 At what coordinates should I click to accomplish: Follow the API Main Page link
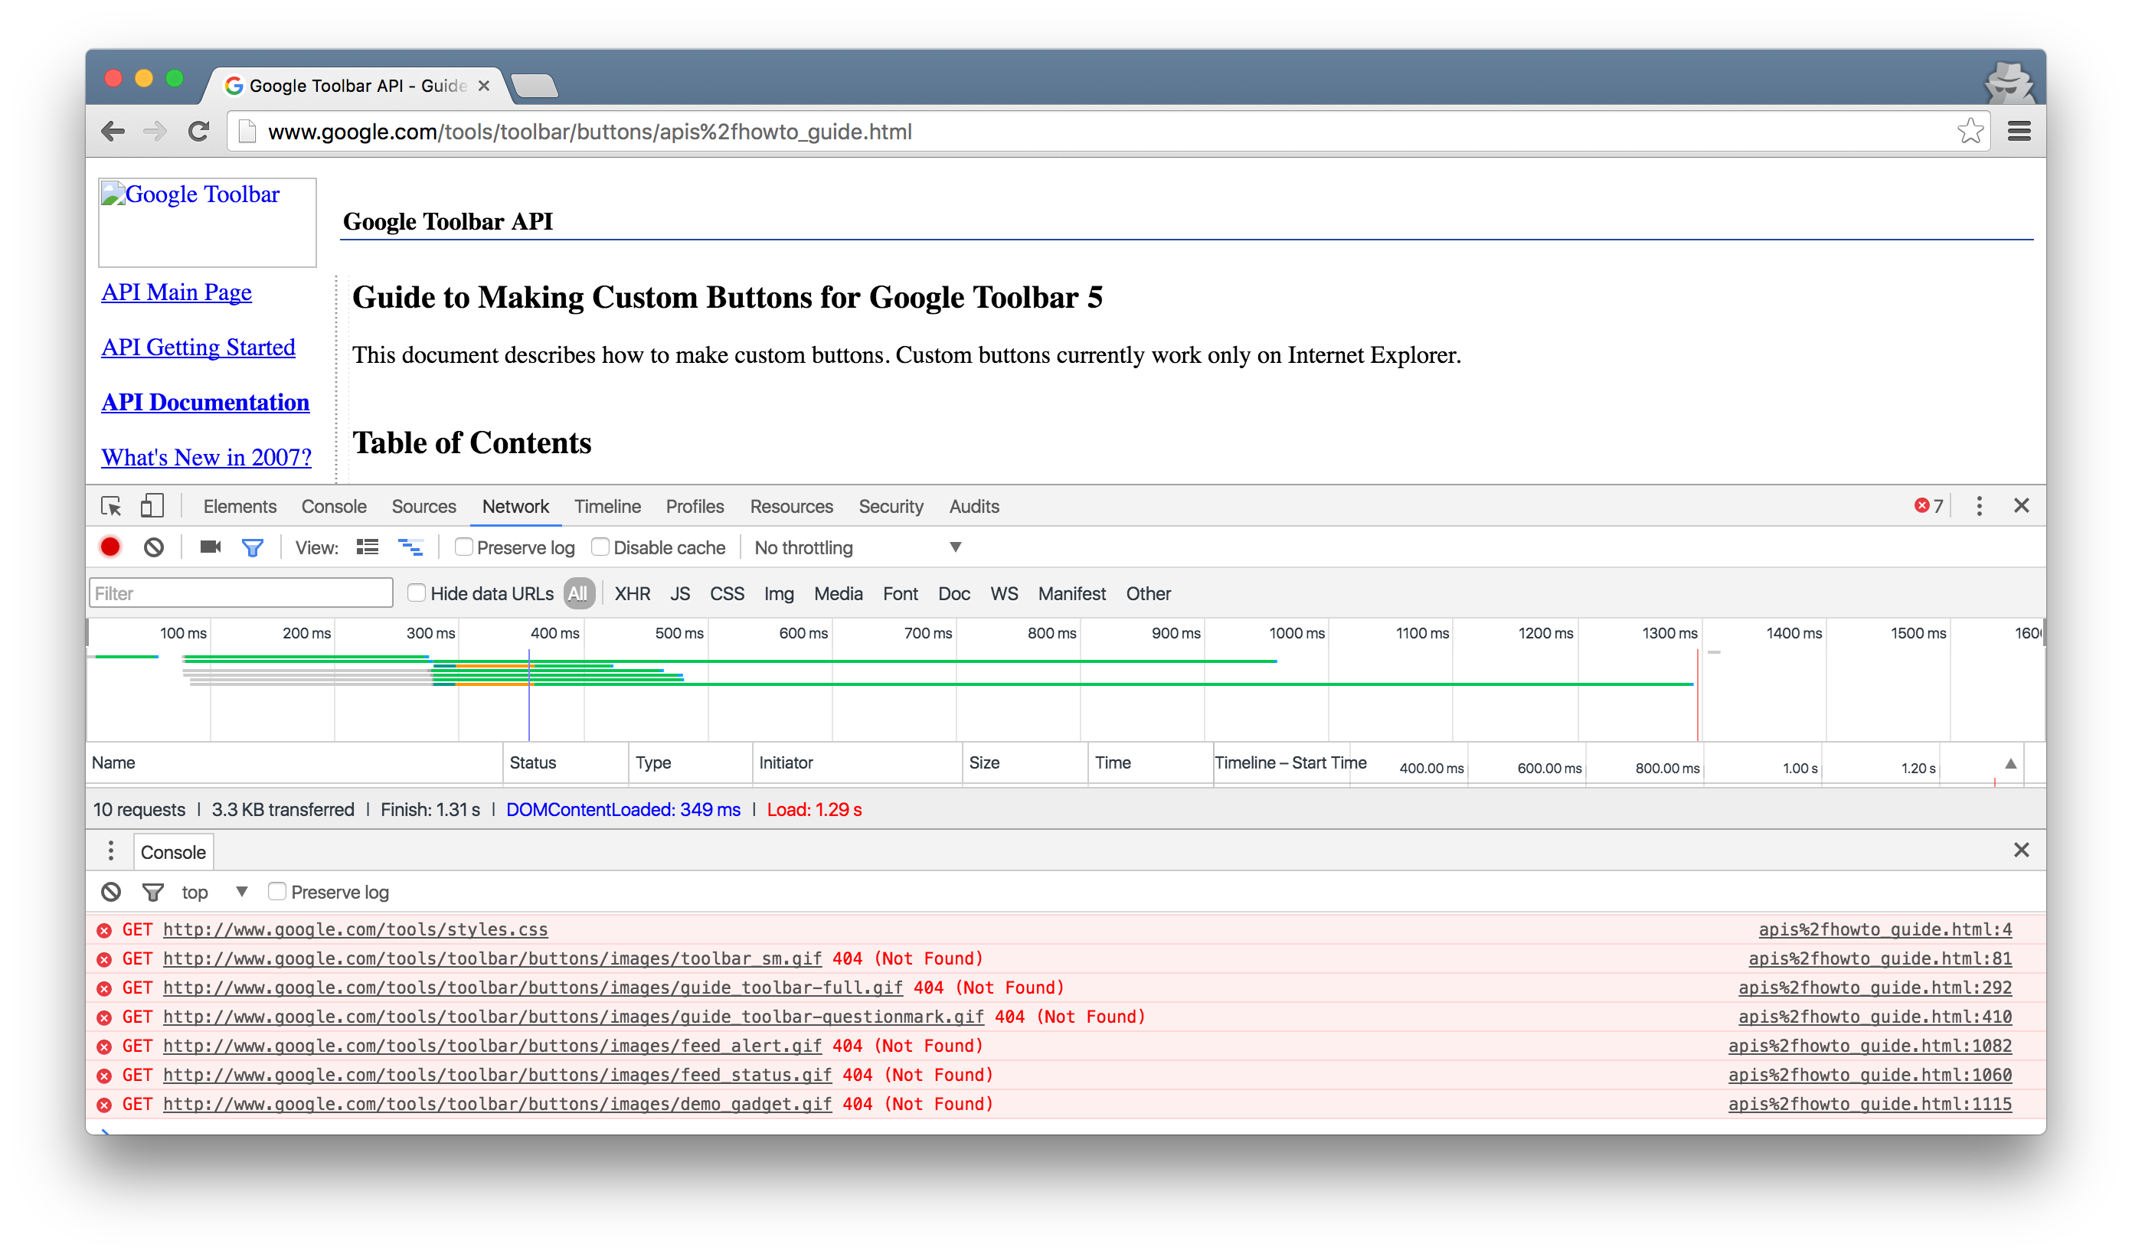click(x=176, y=292)
